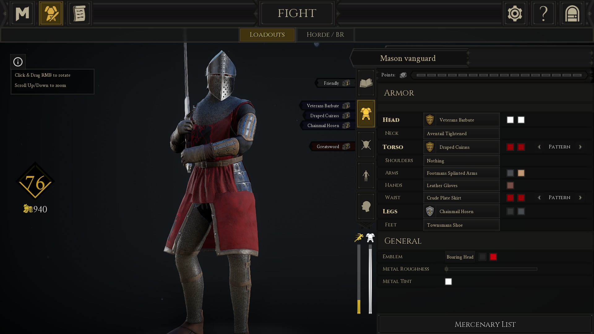Click the FIGHT button
Viewport: 594px width, 334px height.
[x=297, y=13]
